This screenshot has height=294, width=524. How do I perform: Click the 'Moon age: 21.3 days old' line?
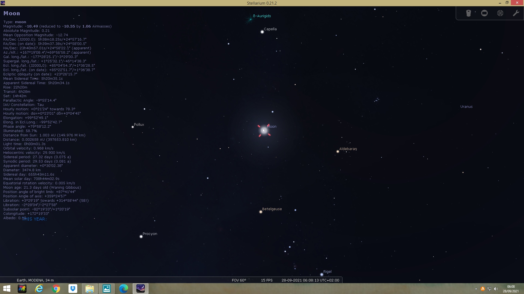(x=42, y=188)
